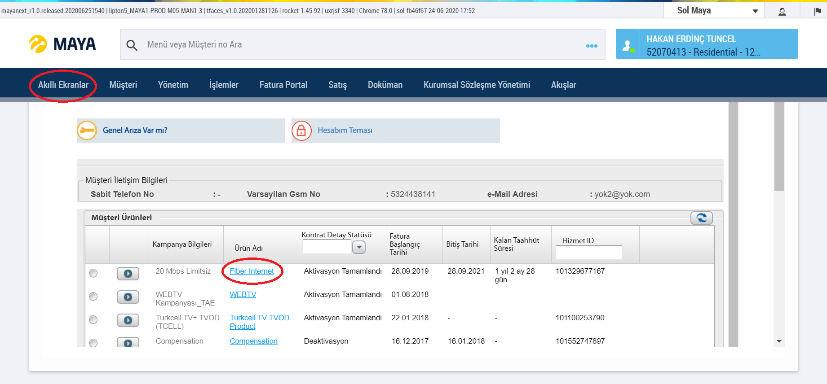Image resolution: width=827 pixels, height=384 pixels.
Task: Click end date 28.09.2021 cell
Action: click(x=466, y=271)
